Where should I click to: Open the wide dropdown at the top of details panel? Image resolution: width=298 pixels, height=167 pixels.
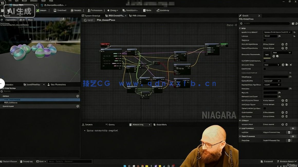tap(277, 32)
